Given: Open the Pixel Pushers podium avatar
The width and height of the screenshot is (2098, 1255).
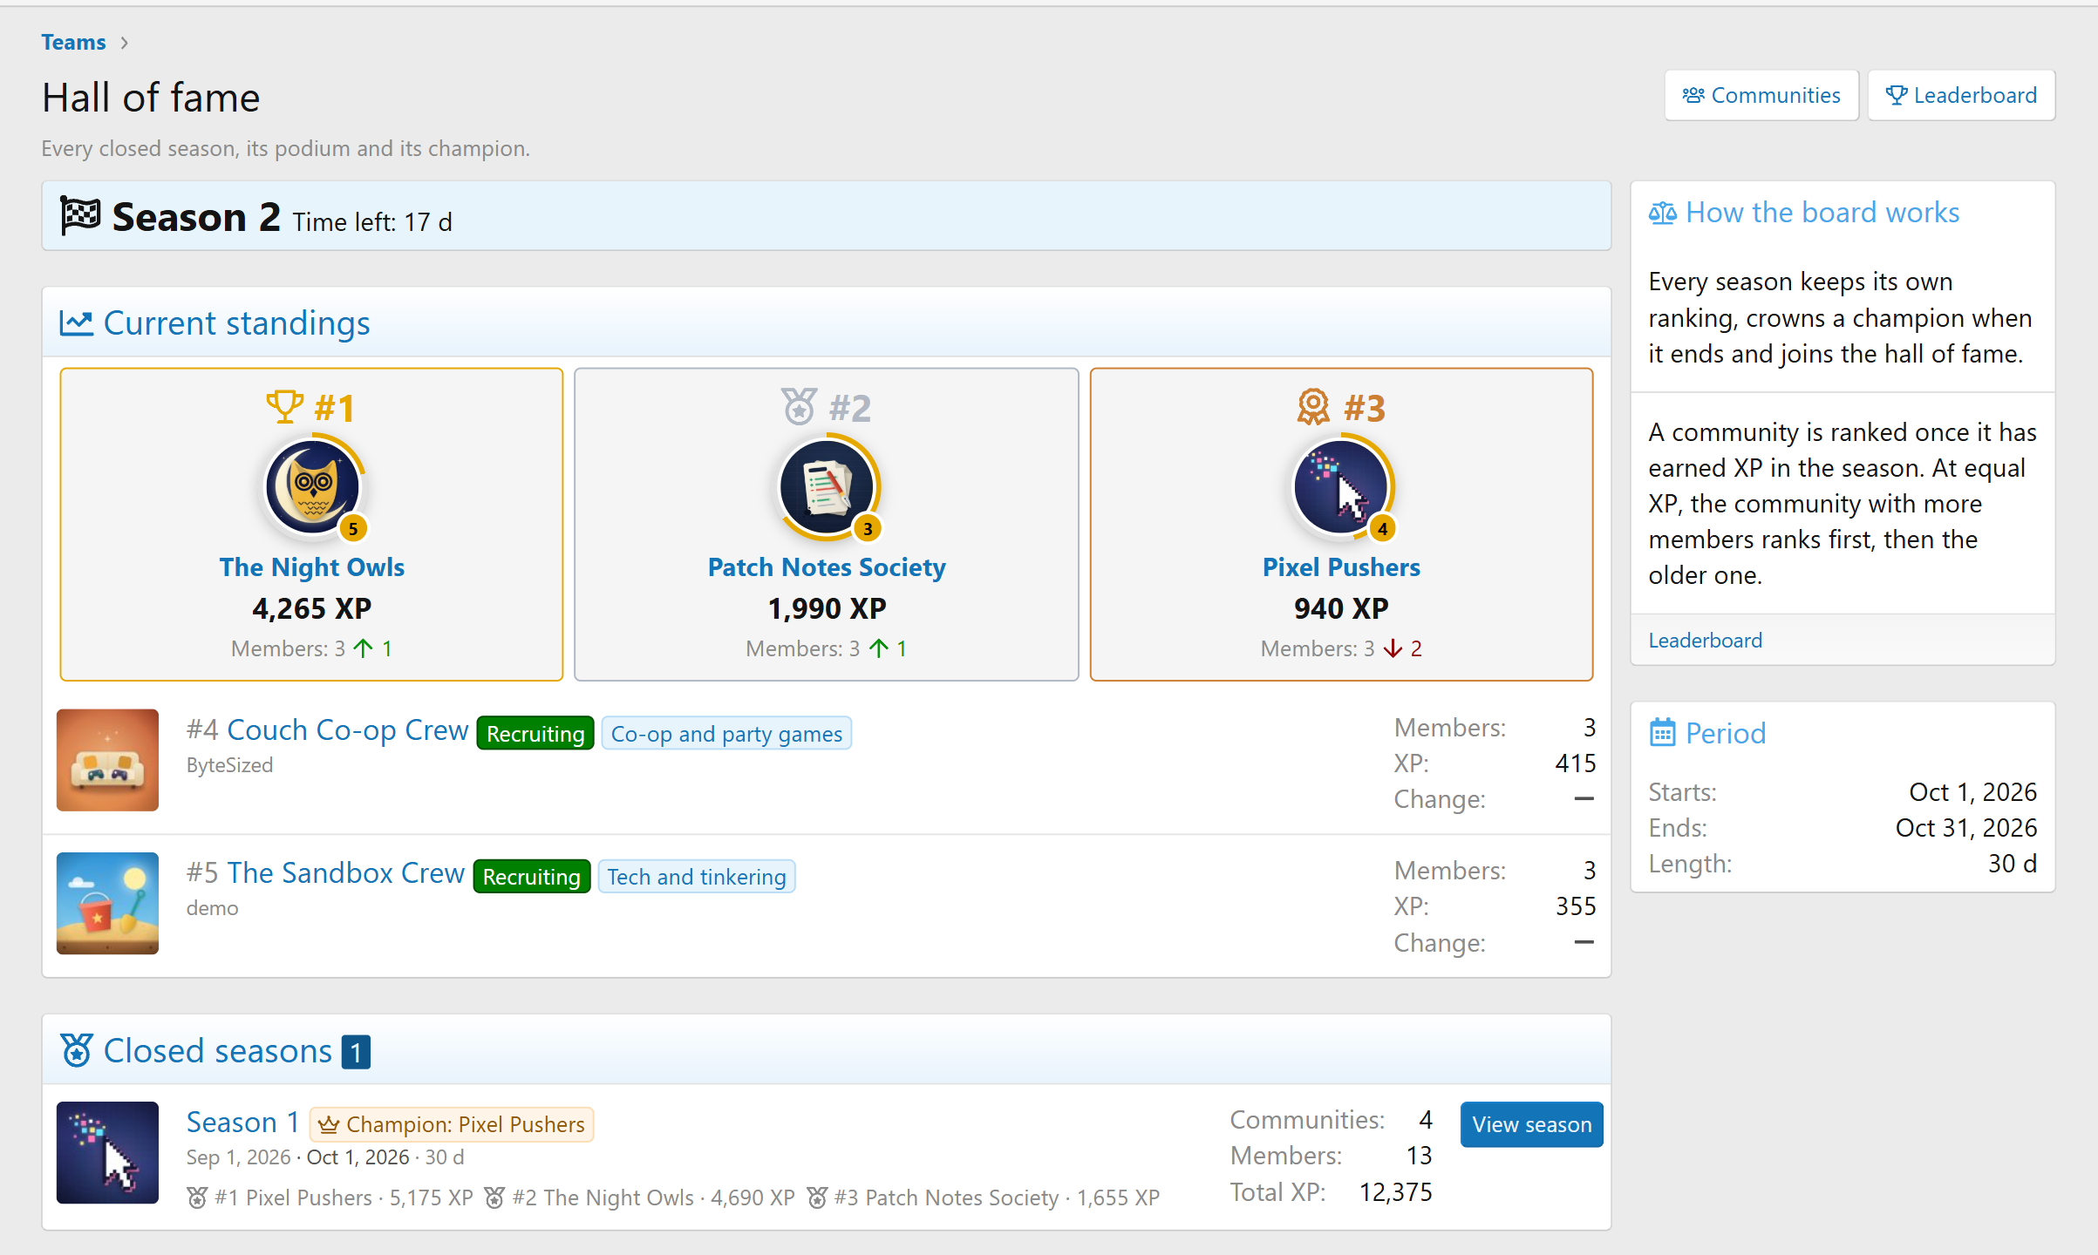Looking at the screenshot, I should pos(1341,486).
